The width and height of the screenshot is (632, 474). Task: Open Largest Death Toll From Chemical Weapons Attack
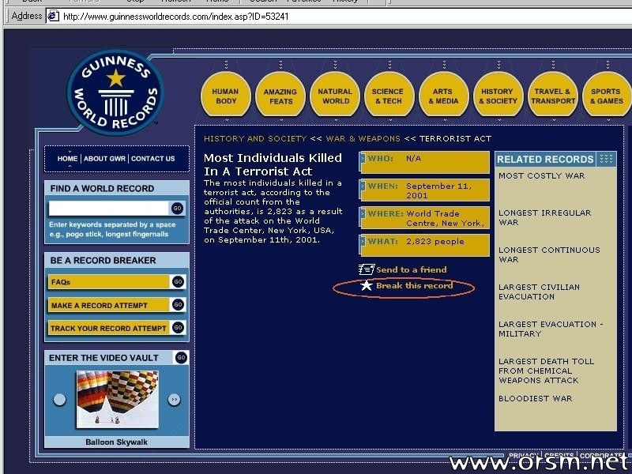(x=546, y=371)
